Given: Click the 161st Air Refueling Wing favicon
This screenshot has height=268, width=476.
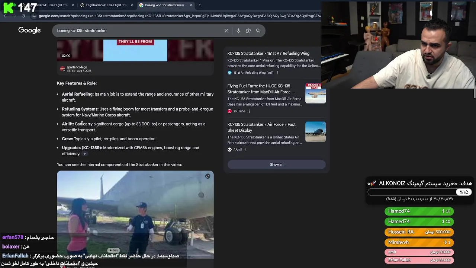Looking at the screenshot, I should tap(229, 73).
